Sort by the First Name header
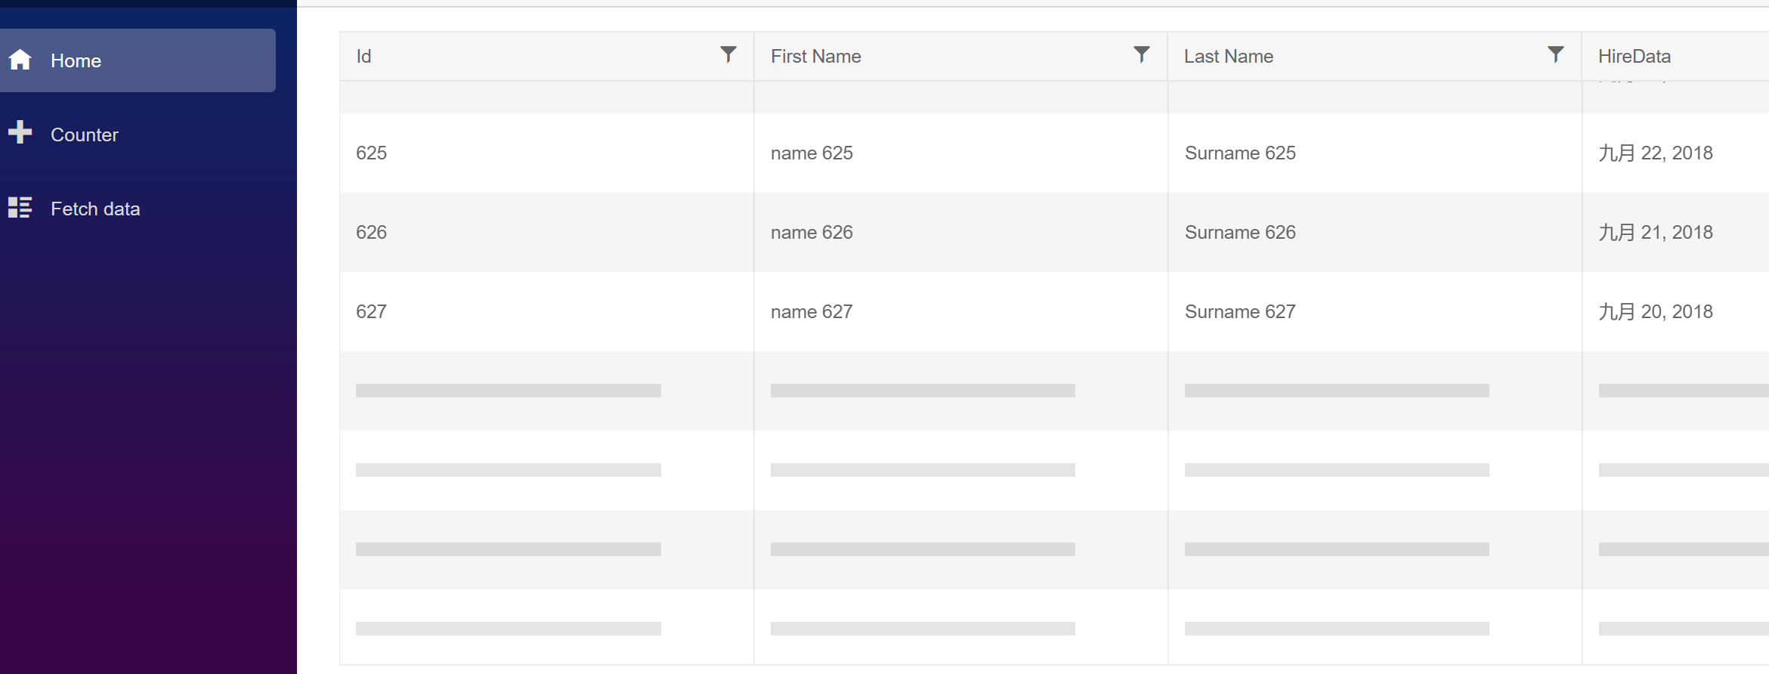This screenshot has width=1769, height=674. 815,57
